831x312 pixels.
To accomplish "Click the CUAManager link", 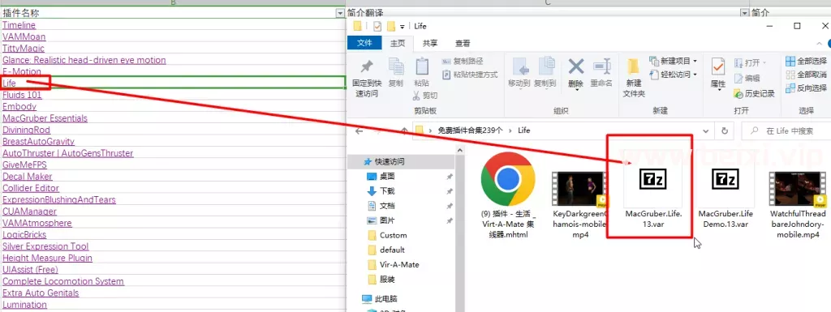I will click(x=30, y=211).
